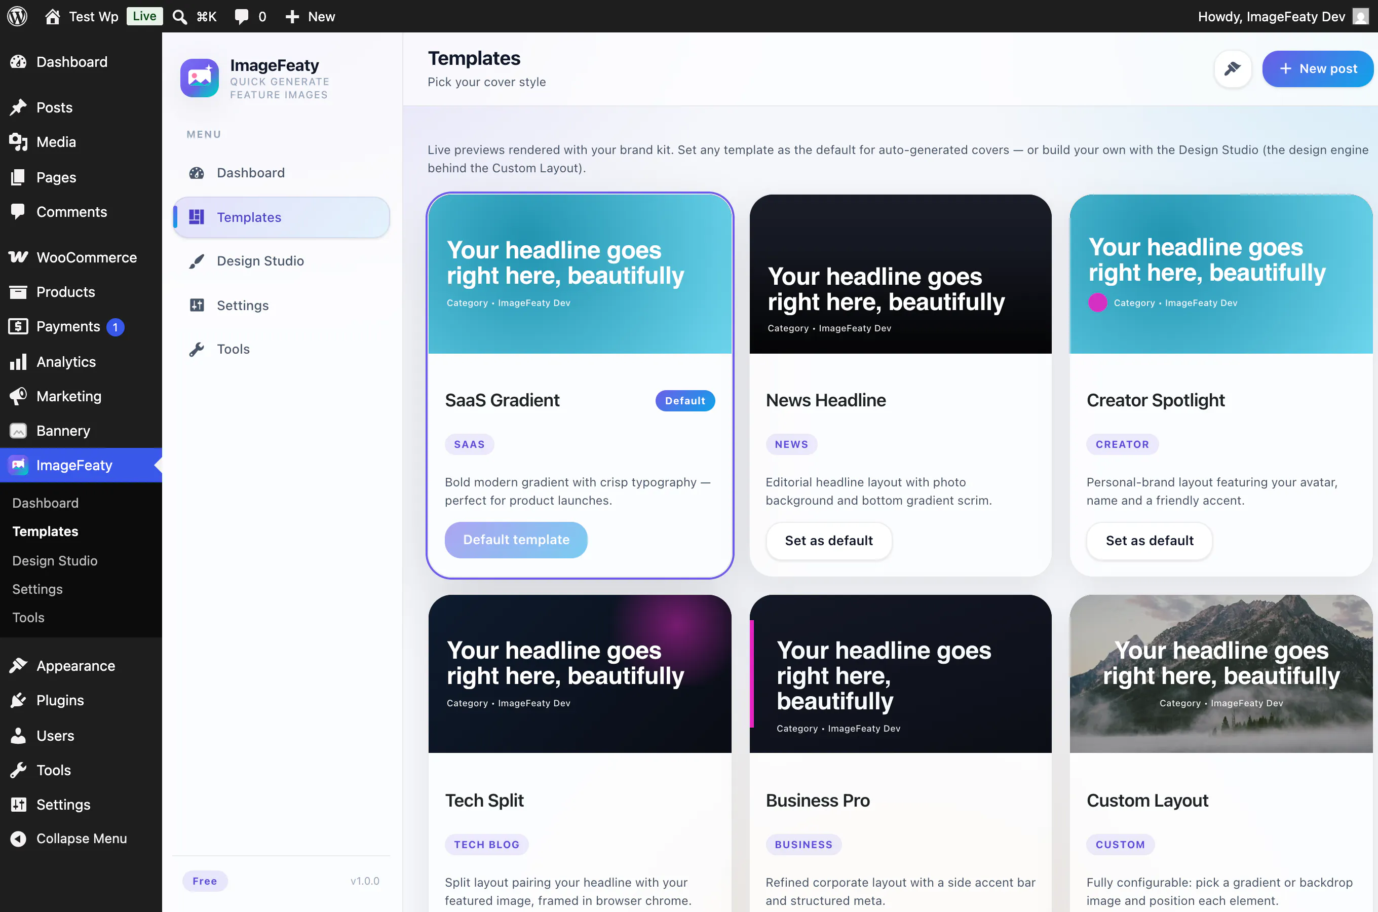Select the Custom Layout mountain preview thumbnail
This screenshot has height=912, width=1378.
coord(1221,674)
